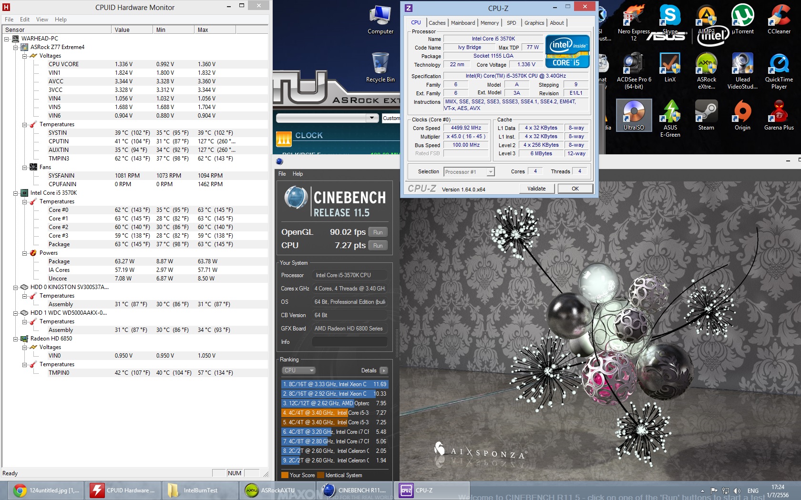Open Action Center flag in tray
Screen dimensions: 801x500
pyautogui.click(x=714, y=490)
